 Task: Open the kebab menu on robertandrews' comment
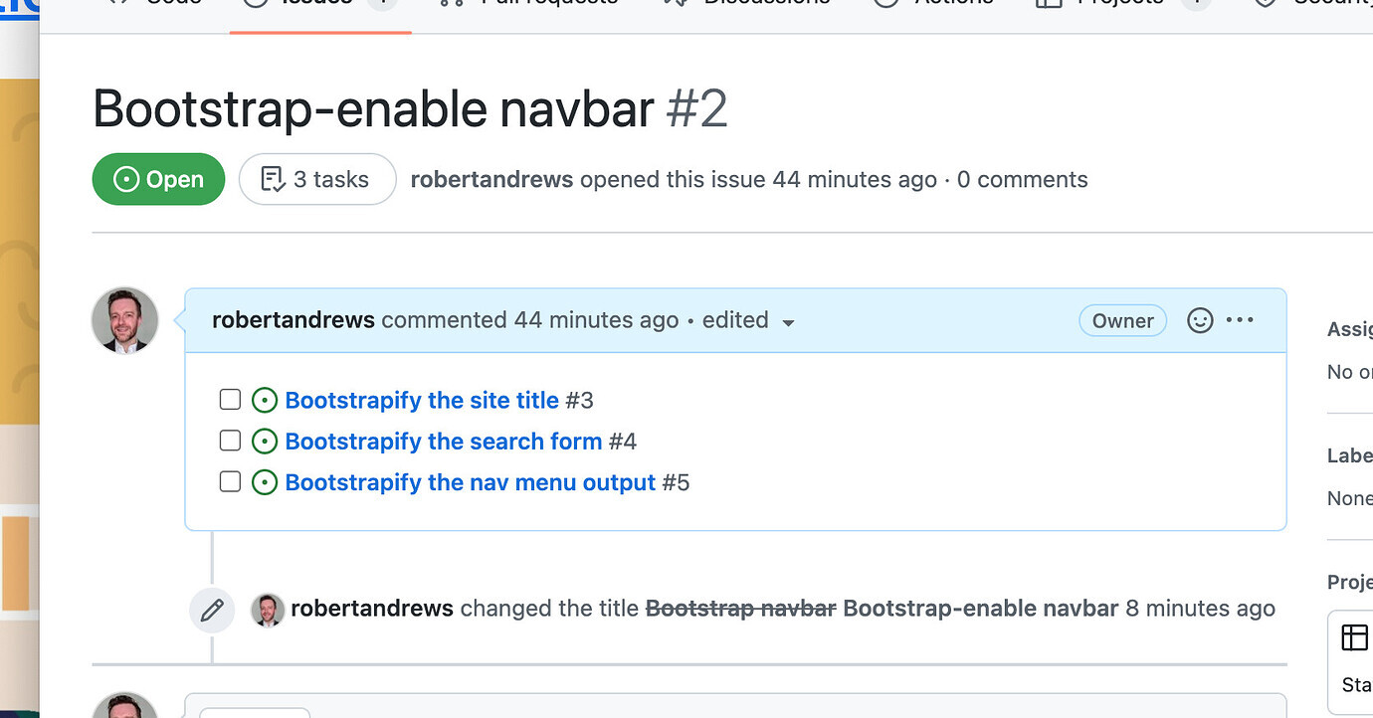pos(1240,320)
